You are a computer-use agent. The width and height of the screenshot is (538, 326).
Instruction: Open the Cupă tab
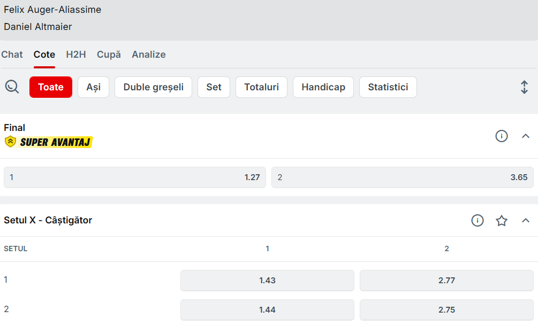tap(109, 55)
